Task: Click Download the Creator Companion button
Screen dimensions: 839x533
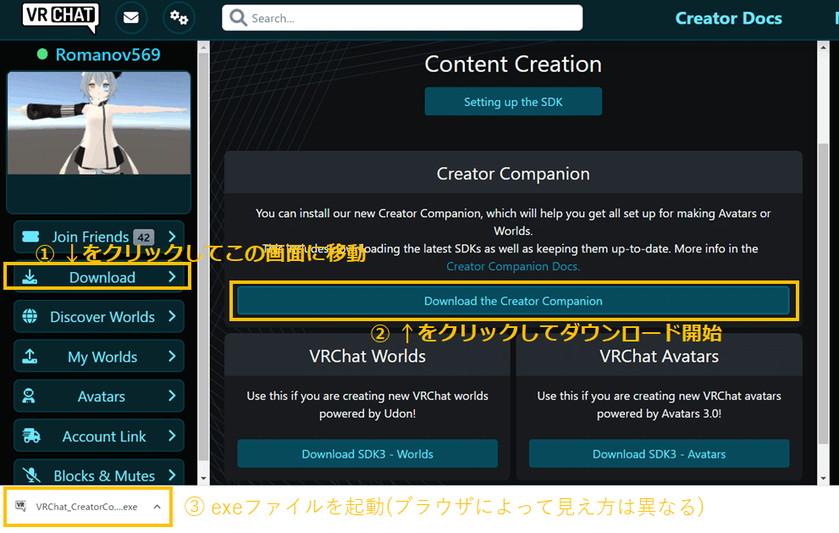Action: 513,301
